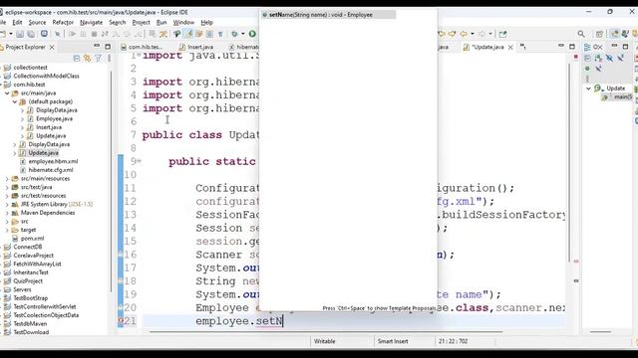This screenshot has height=358, width=638.
Task: Click the Open Type toolbar icon
Action: 177,34
